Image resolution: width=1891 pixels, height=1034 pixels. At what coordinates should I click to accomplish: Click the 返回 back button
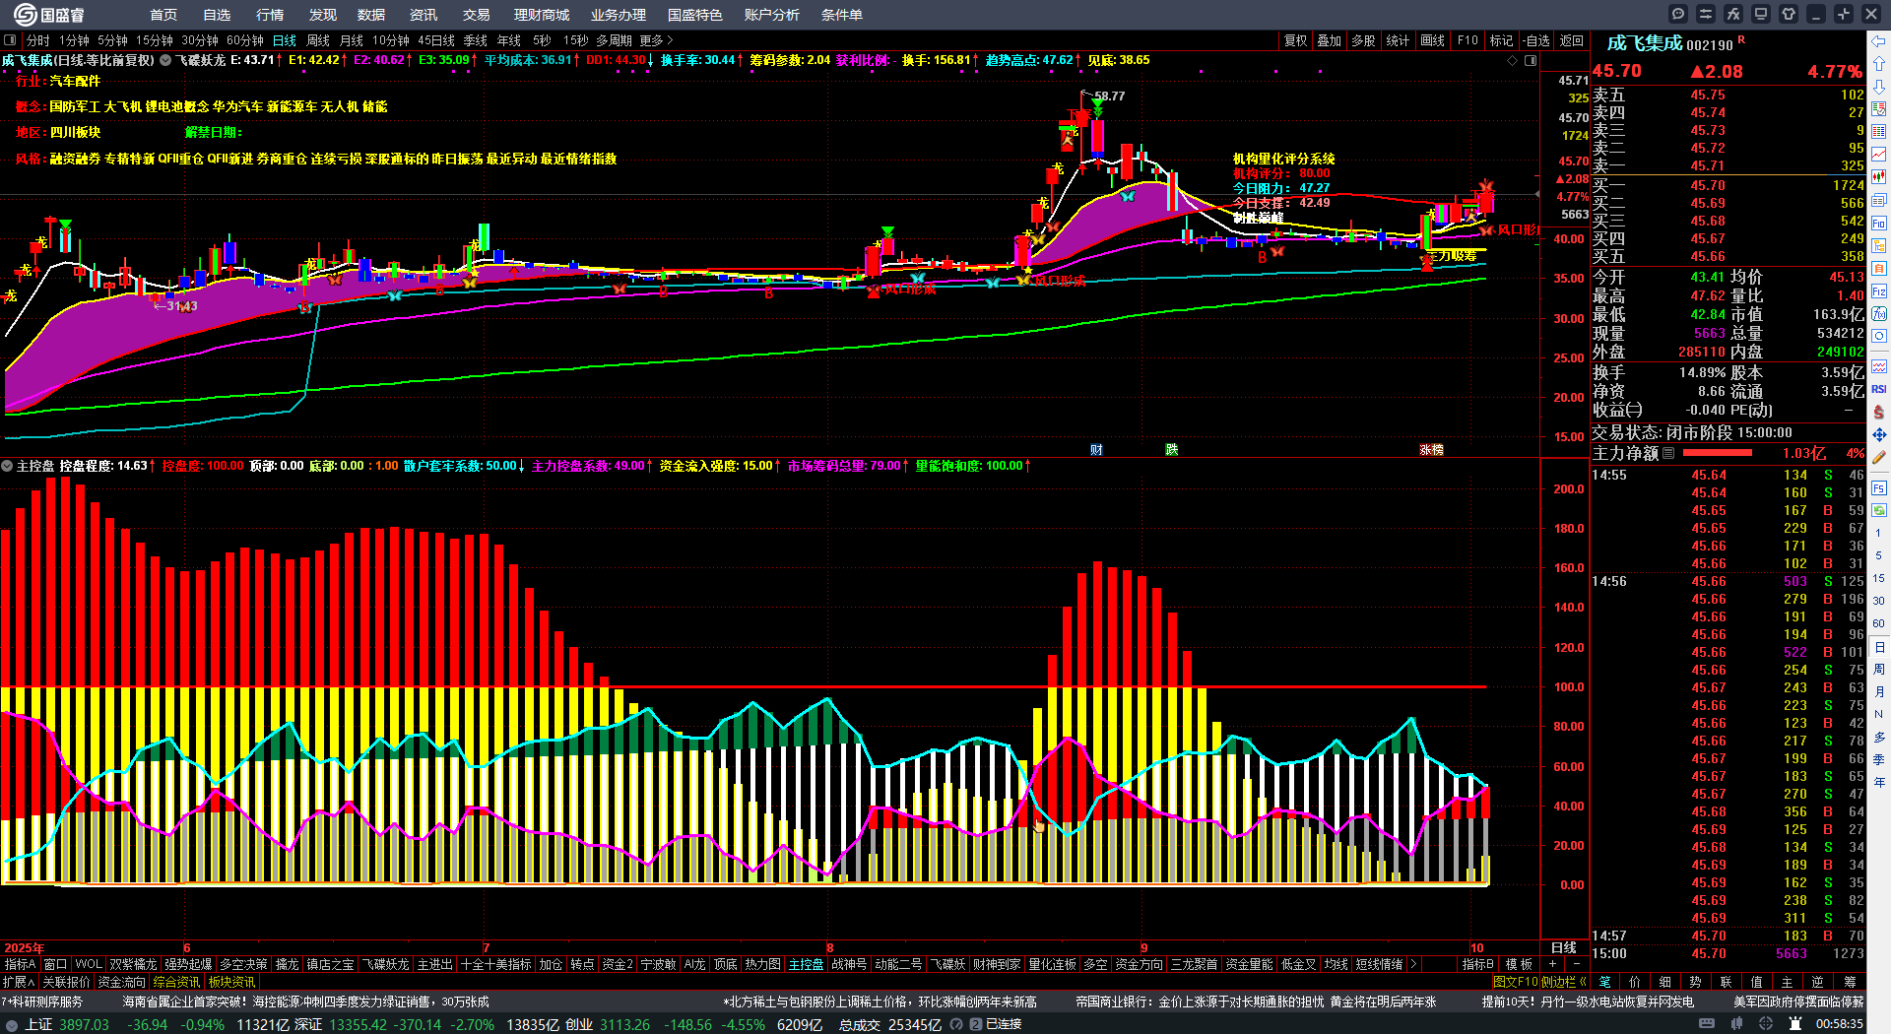1572,40
